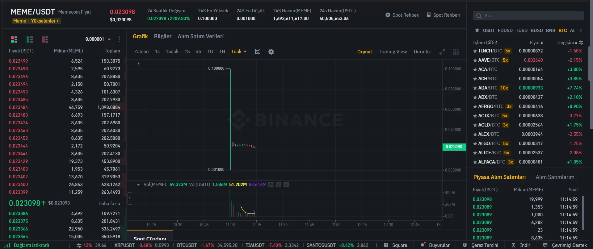Show buy-only order book view
Viewport: 593px width, 249px height.
click(30, 39)
